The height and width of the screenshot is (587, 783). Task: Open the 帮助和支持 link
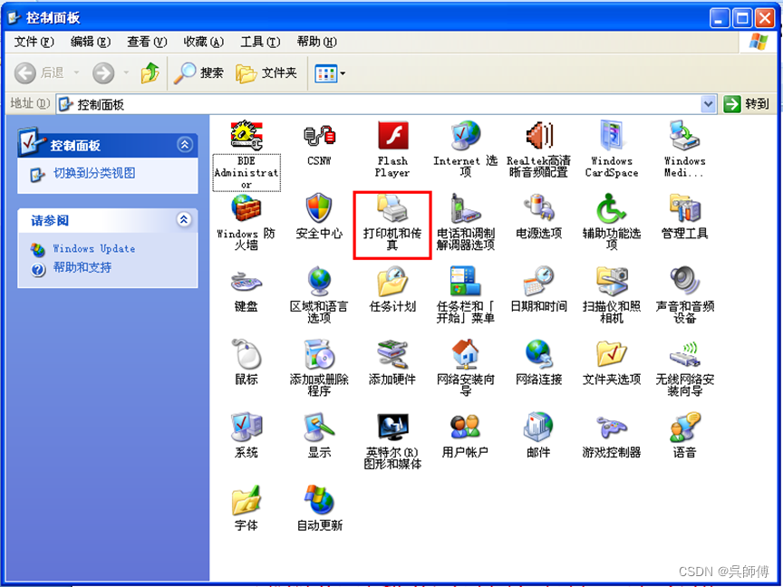pyautogui.click(x=82, y=267)
